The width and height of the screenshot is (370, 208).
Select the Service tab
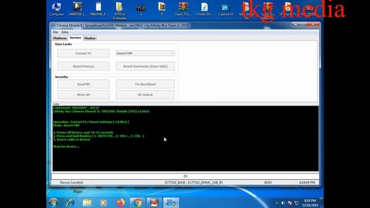pyautogui.click(x=75, y=38)
